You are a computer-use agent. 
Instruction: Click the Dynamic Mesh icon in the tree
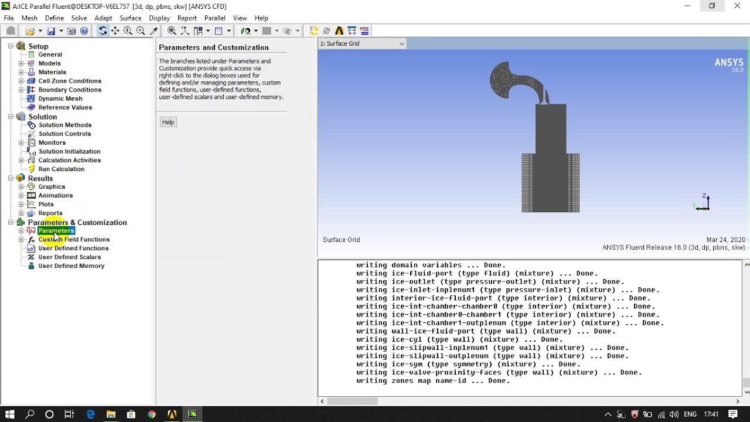[31, 98]
